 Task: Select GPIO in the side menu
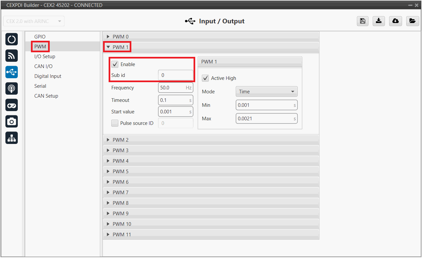pyautogui.click(x=40, y=37)
